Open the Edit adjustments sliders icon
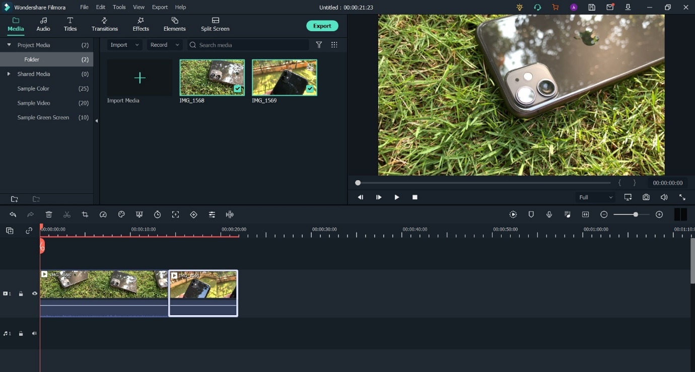This screenshot has height=372, width=695. pos(212,214)
